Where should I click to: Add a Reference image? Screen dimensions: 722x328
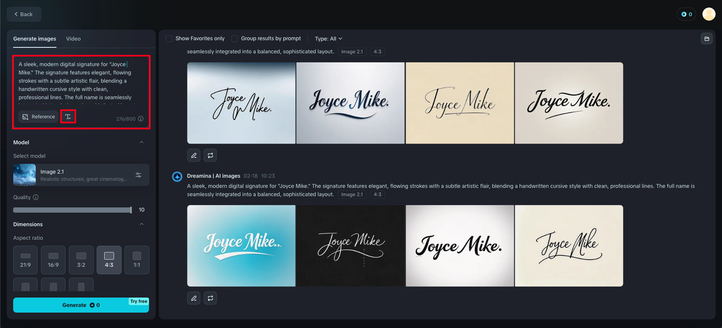[x=39, y=117]
